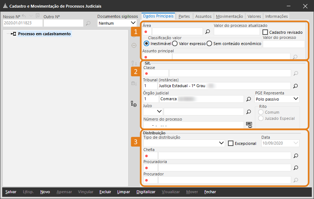Switch to the Partes tab

click(184, 16)
